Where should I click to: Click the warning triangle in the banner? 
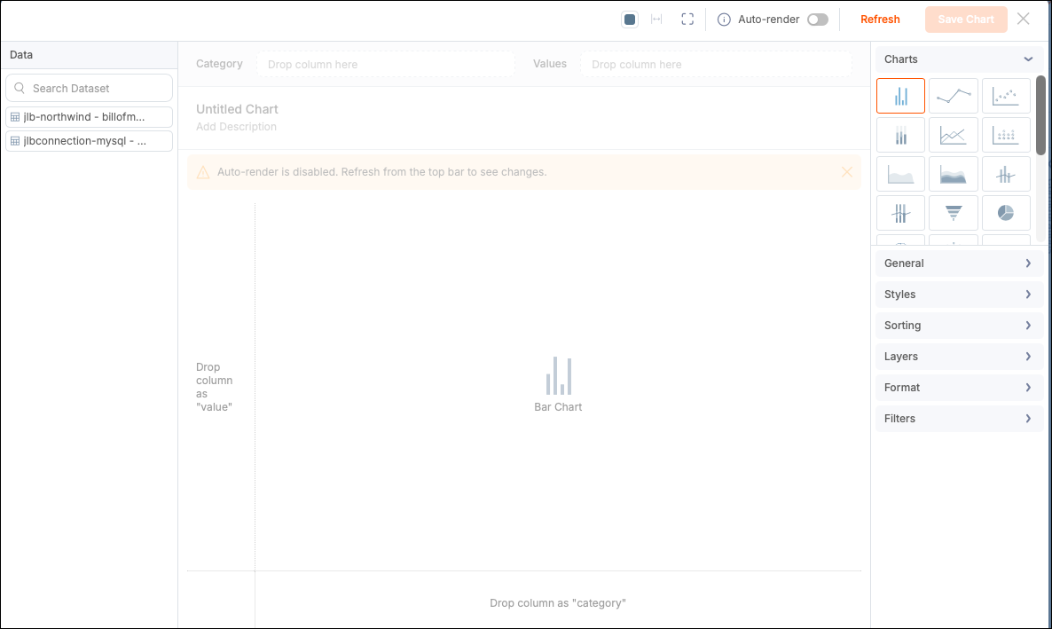point(202,172)
